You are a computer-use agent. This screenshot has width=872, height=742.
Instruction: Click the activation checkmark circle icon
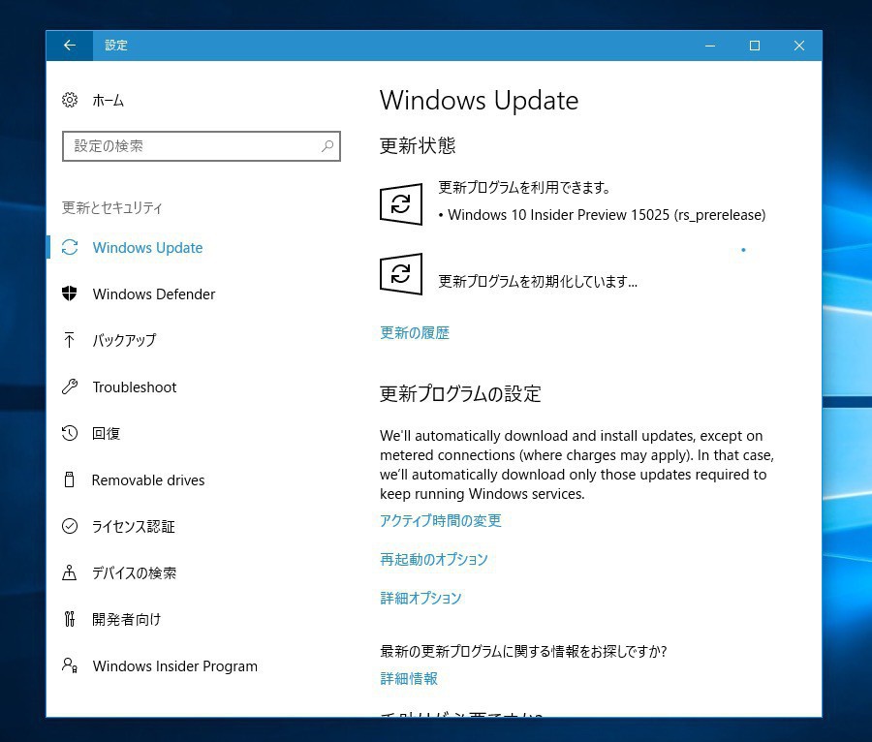tap(70, 526)
